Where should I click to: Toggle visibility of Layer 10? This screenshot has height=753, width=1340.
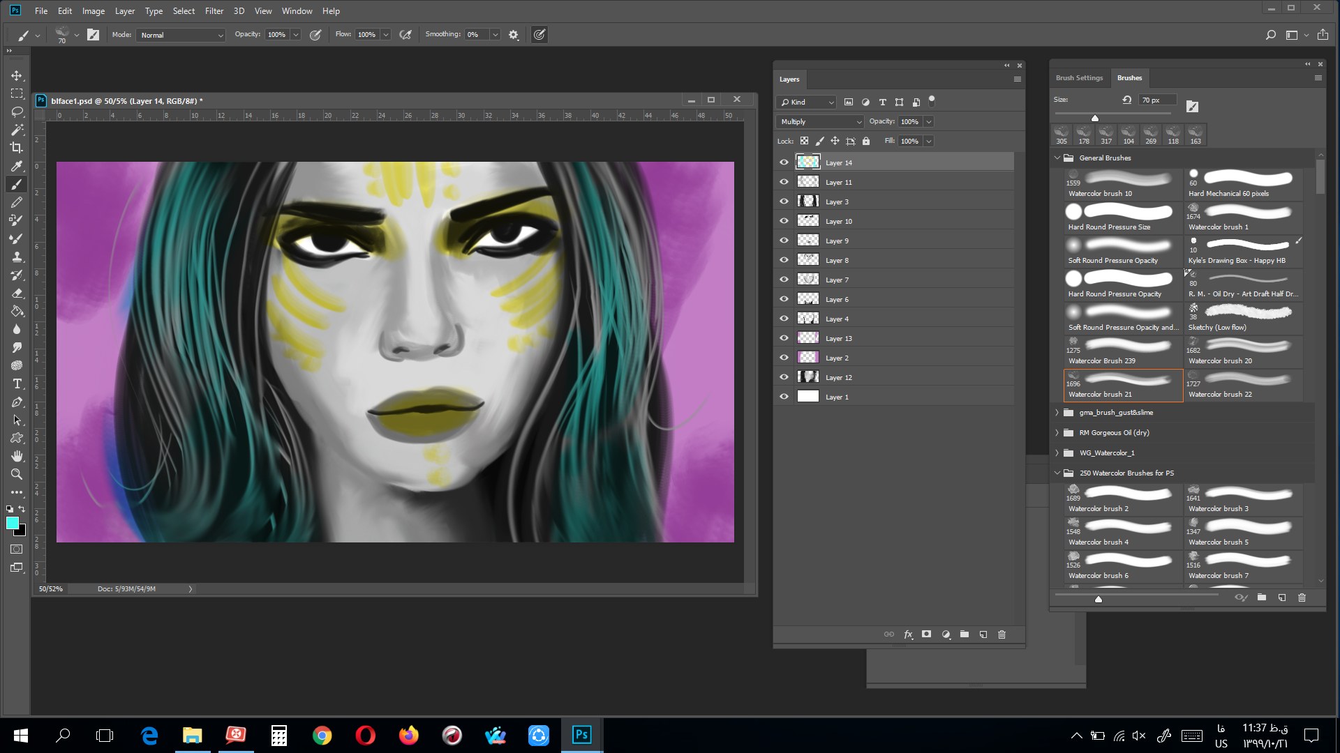pos(784,221)
